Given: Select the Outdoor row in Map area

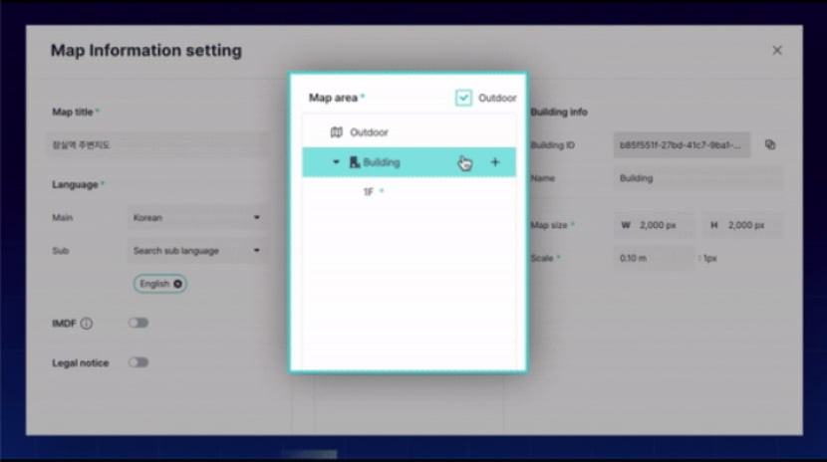Looking at the screenshot, I should 409,132.
